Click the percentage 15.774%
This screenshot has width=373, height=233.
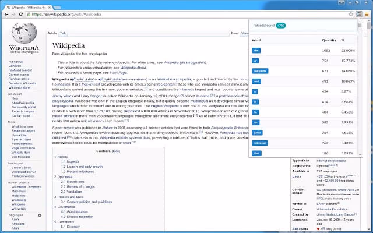348,61
